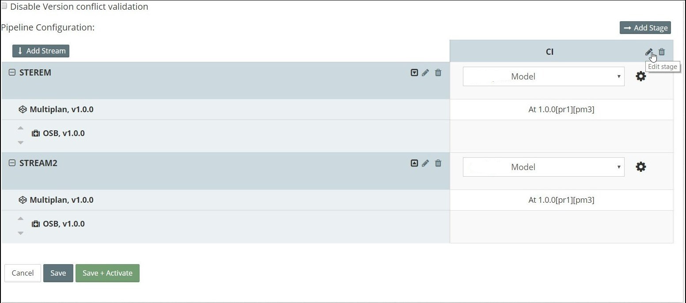Move STEREM stream down with arrow box icon
686x303 pixels.
click(x=414, y=73)
